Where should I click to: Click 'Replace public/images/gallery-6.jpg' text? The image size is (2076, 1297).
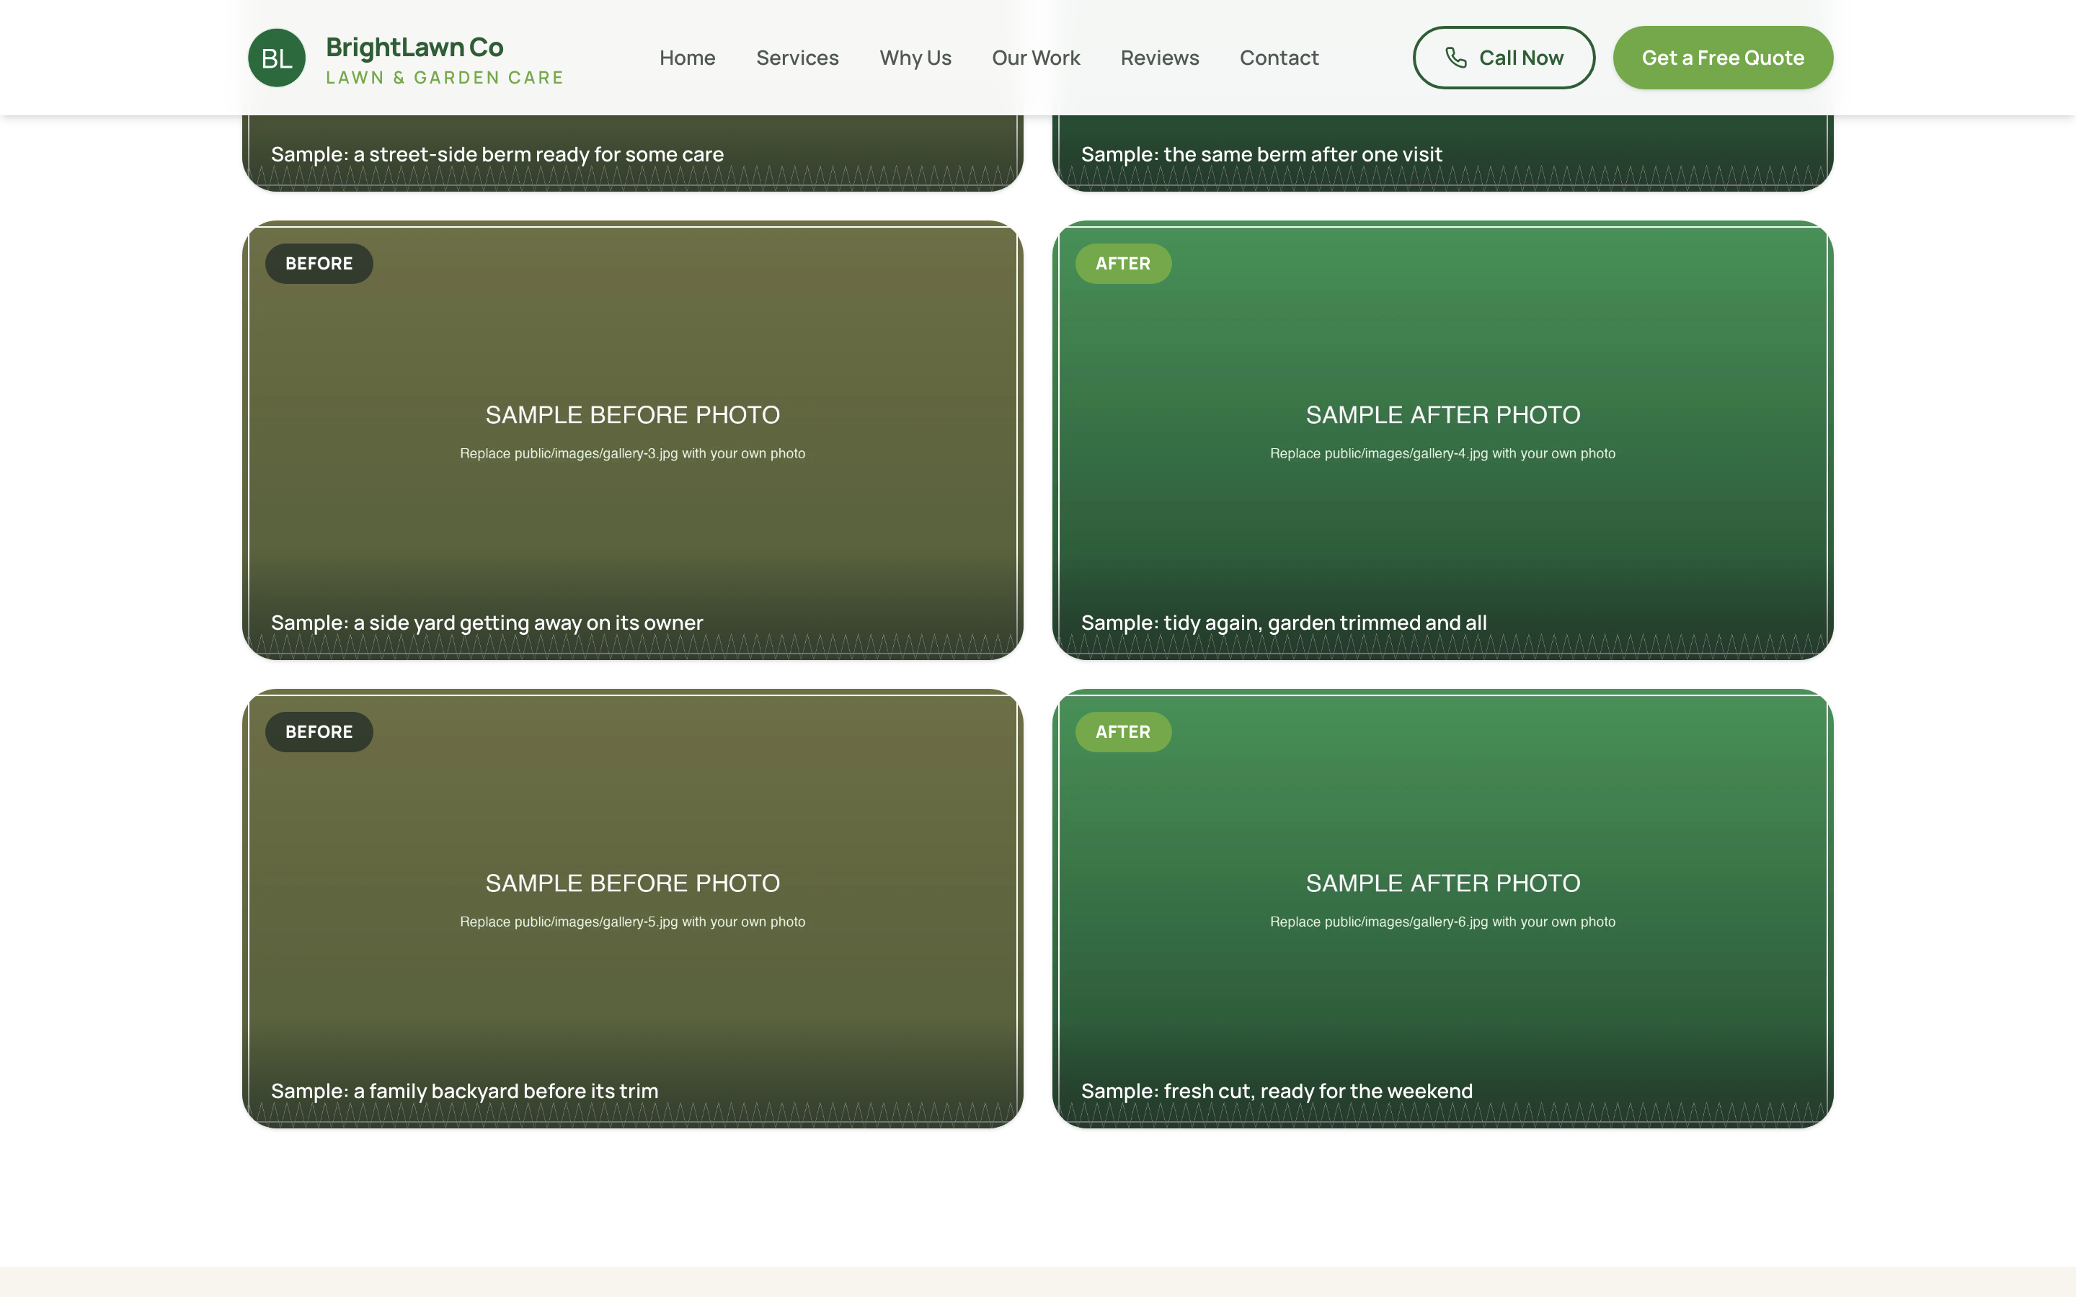1442,922
